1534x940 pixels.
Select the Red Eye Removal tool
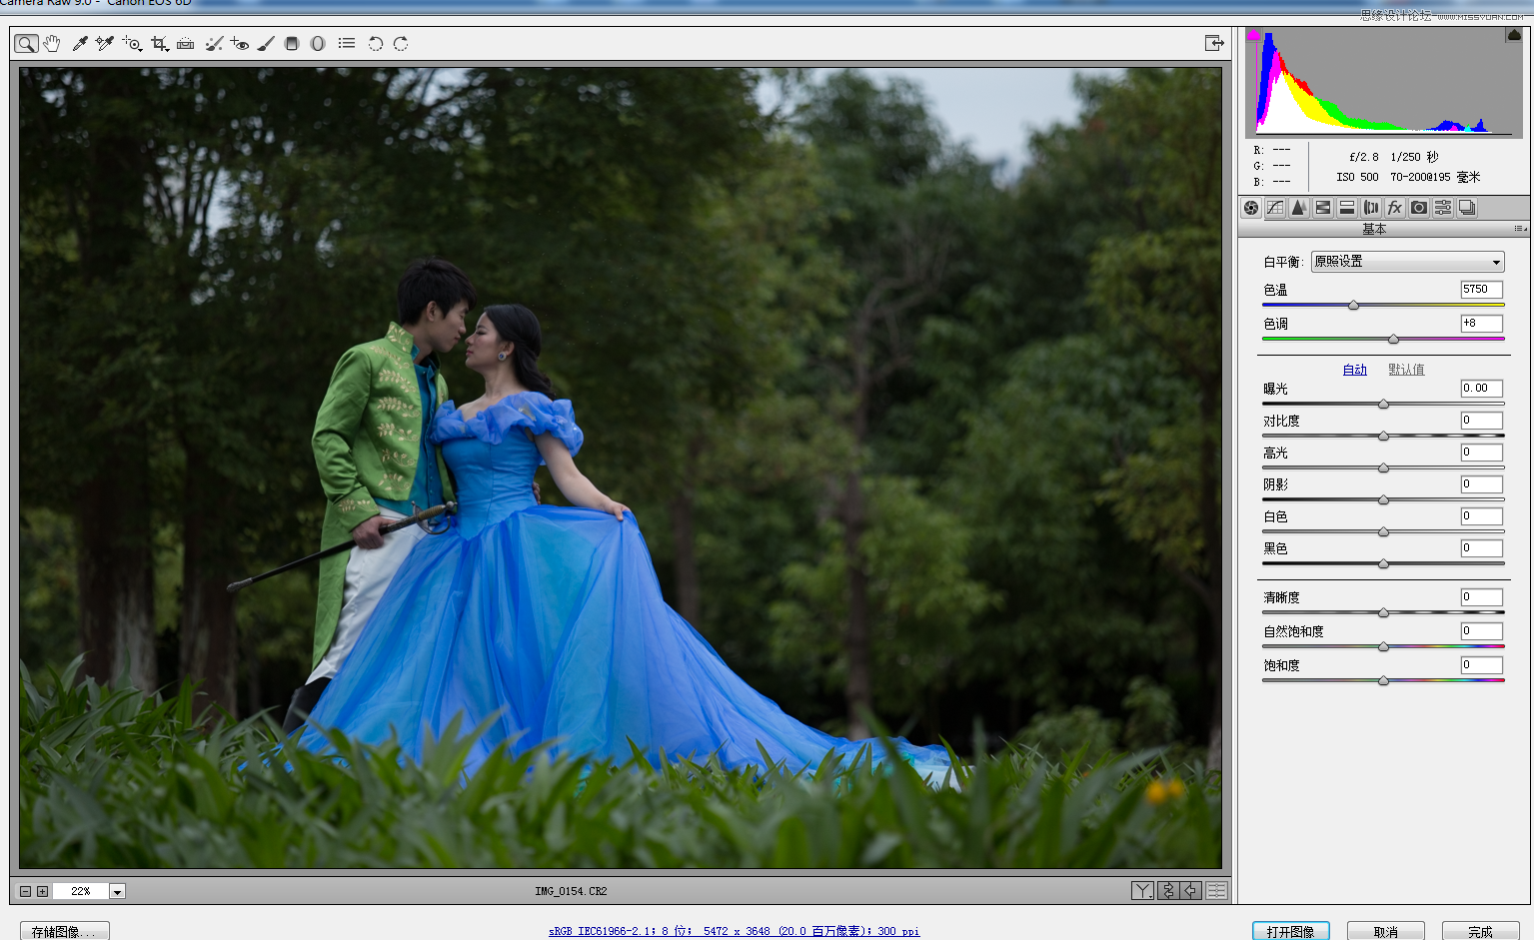point(240,43)
